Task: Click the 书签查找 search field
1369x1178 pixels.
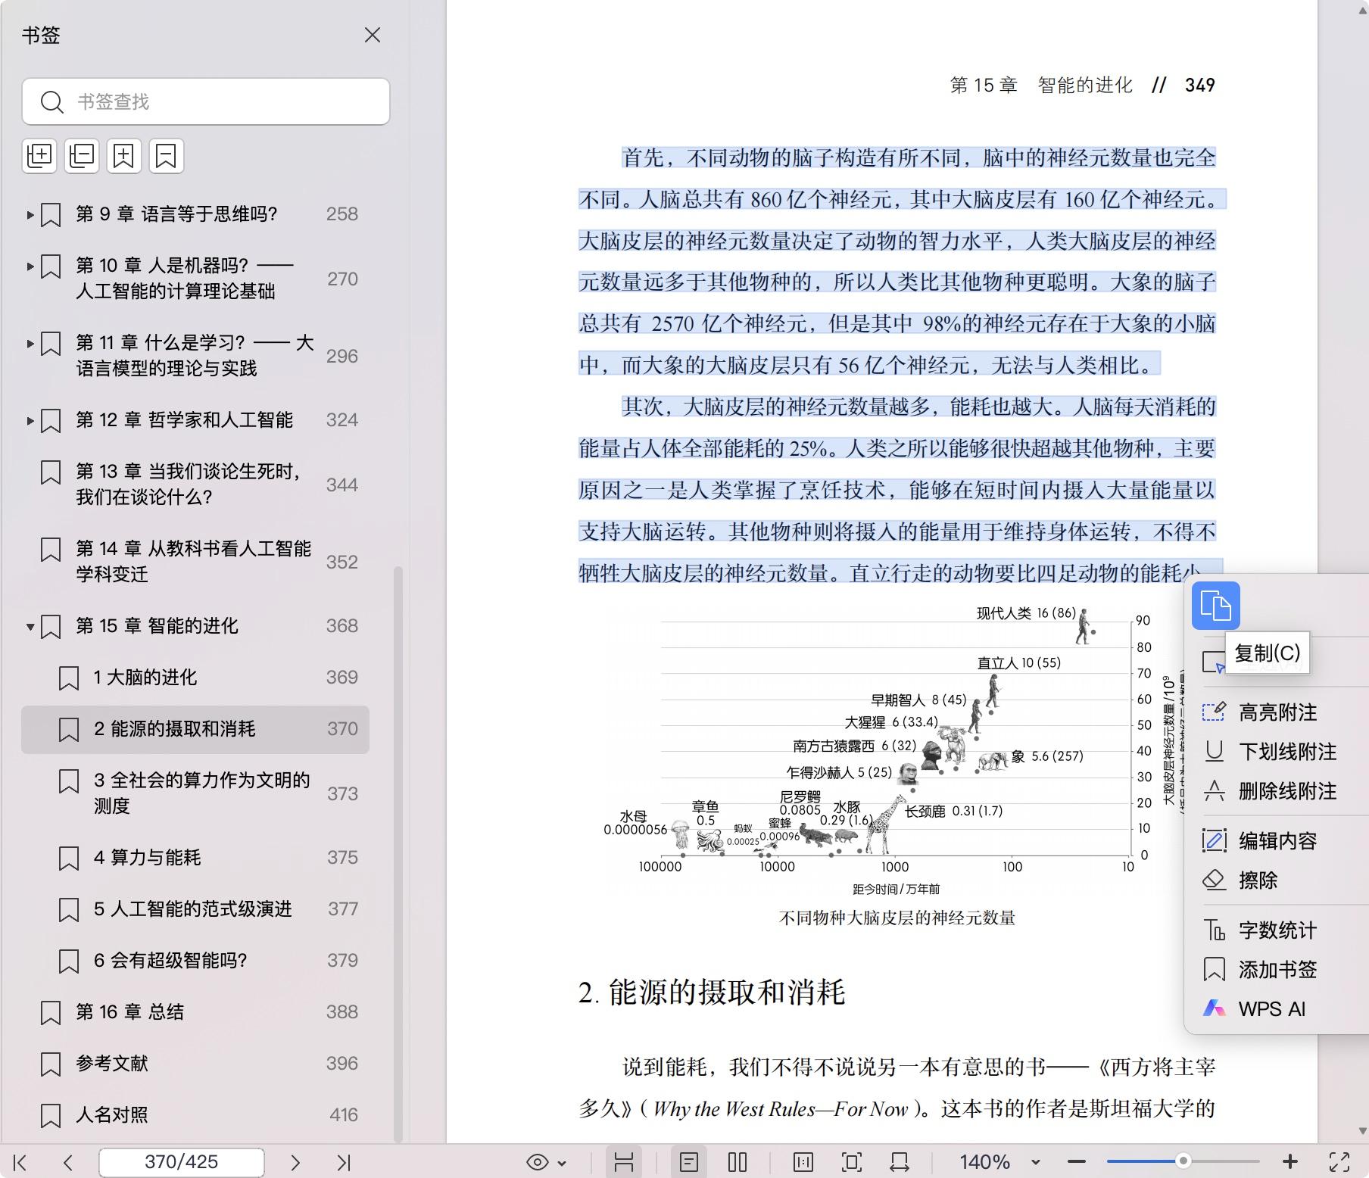Action: pyautogui.click(x=206, y=101)
